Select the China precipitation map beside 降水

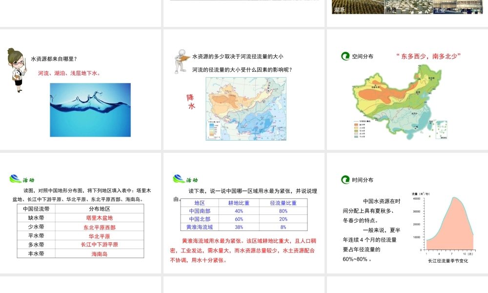click(246, 109)
